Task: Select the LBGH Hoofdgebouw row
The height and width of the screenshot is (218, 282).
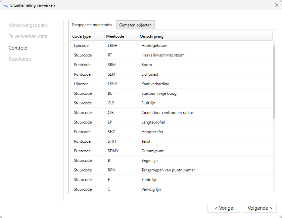Action: 171,46
